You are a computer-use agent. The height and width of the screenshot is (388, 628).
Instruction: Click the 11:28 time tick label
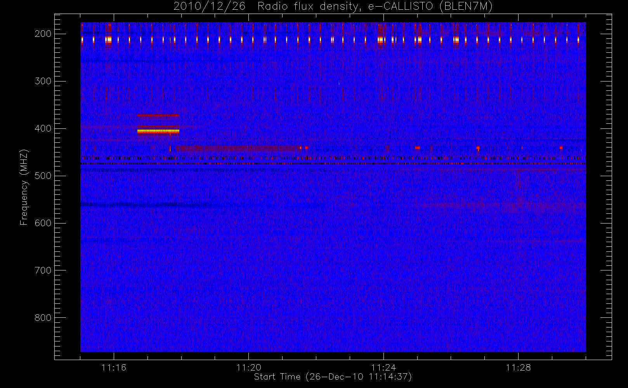pos(518,367)
